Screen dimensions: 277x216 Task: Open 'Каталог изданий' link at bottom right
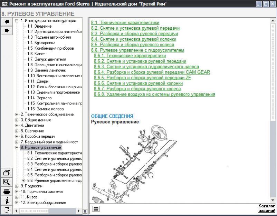(x=267, y=208)
